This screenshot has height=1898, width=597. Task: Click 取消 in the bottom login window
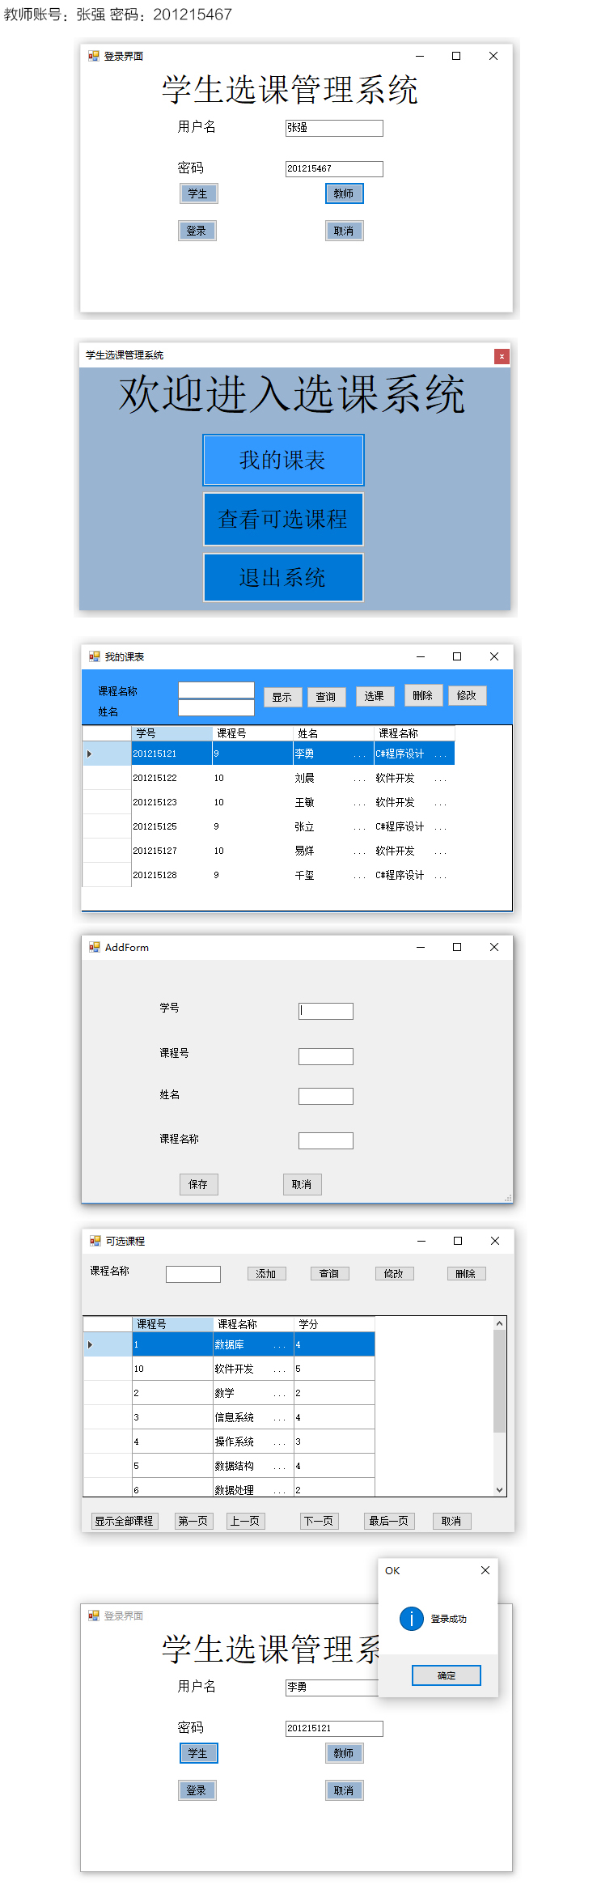tap(344, 1790)
